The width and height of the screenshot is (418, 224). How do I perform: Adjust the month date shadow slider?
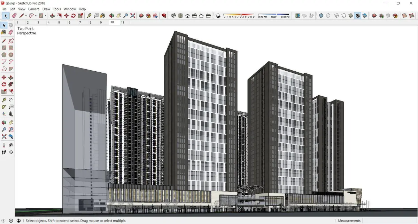(239, 16)
